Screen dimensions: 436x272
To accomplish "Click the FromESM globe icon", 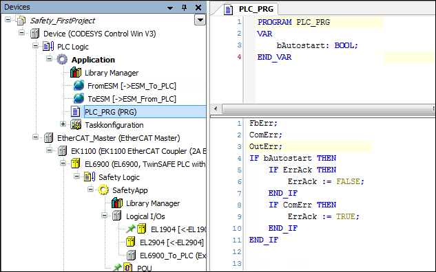I will click(79, 86).
